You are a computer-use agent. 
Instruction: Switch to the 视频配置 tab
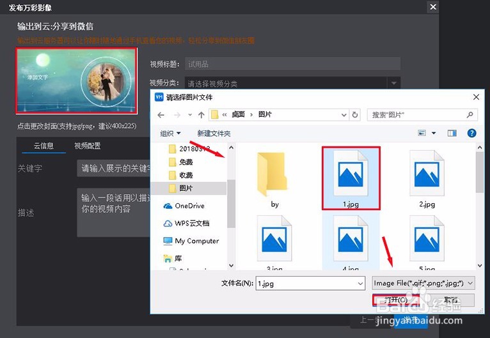click(x=87, y=146)
